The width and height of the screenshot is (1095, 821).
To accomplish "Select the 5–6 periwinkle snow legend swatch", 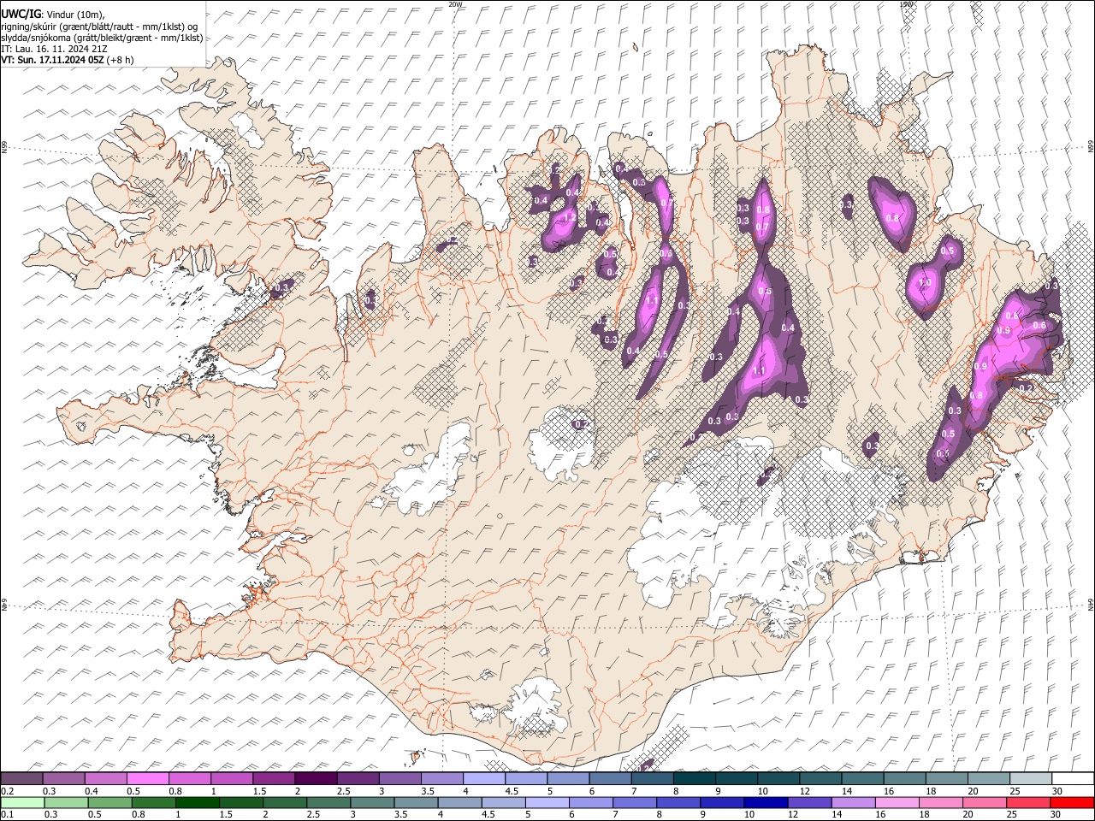I will pos(567,778).
